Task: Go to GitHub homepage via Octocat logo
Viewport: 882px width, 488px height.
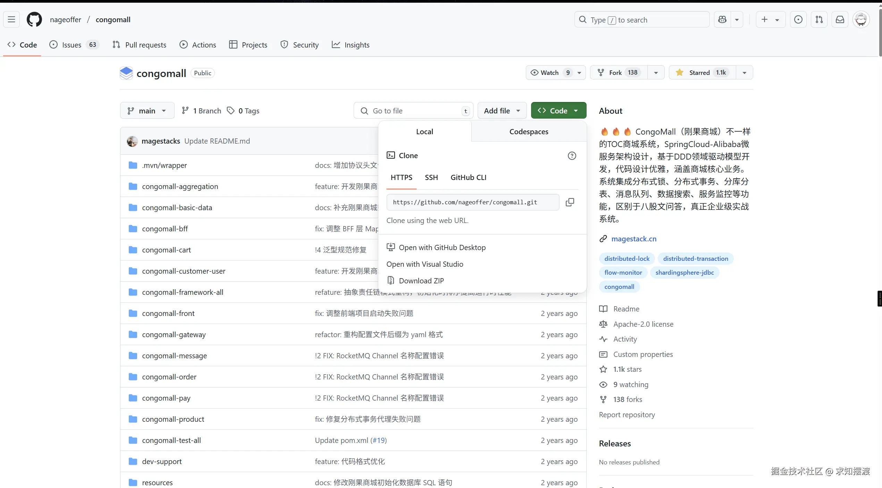Action: [x=34, y=19]
